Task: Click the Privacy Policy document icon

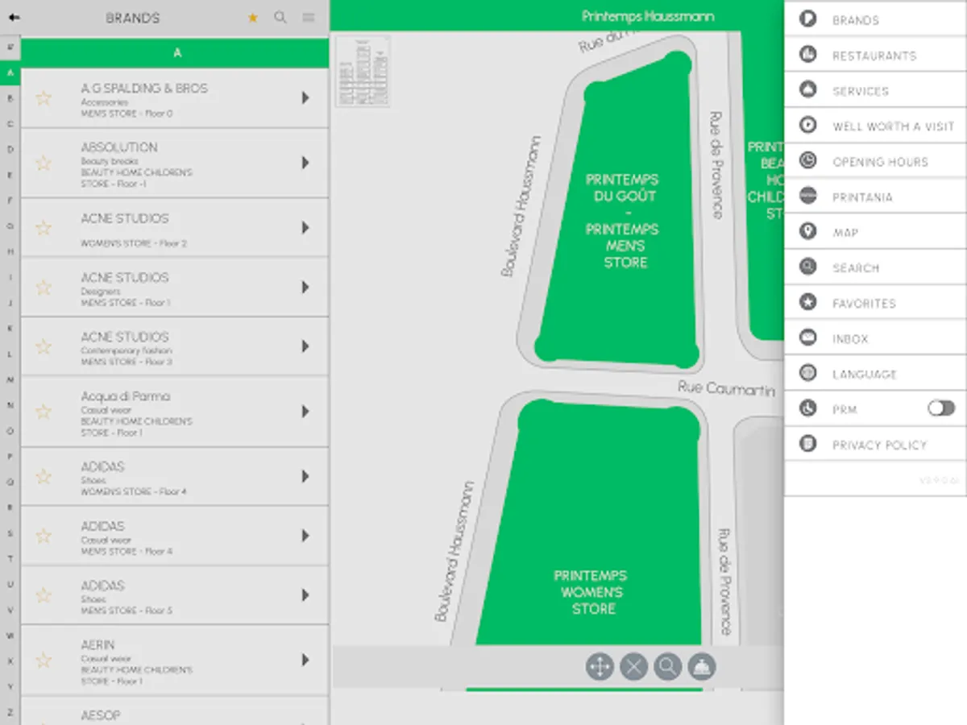Action: coord(807,445)
